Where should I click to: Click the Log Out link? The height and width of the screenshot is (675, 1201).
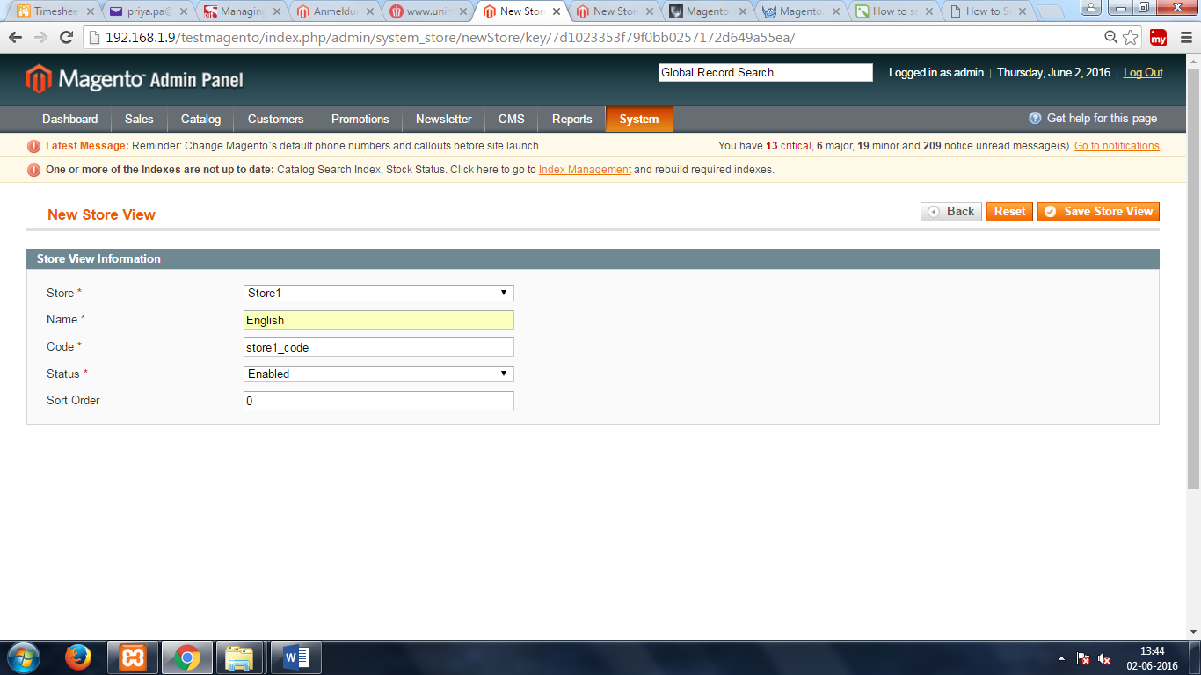click(1143, 73)
